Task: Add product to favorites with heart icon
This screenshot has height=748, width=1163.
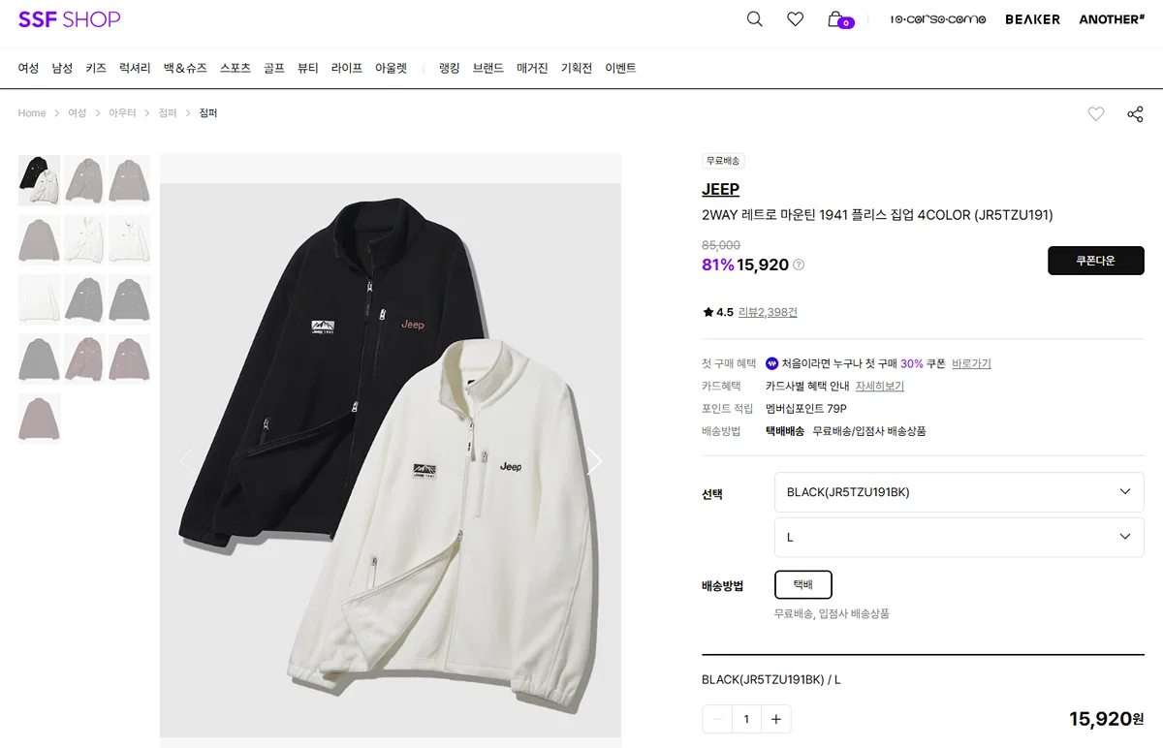Action: [1095, 114]
